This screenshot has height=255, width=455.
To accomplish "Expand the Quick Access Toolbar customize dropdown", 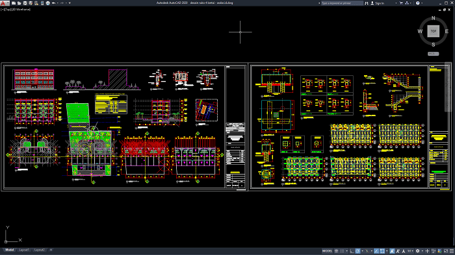I will (70, 3).
